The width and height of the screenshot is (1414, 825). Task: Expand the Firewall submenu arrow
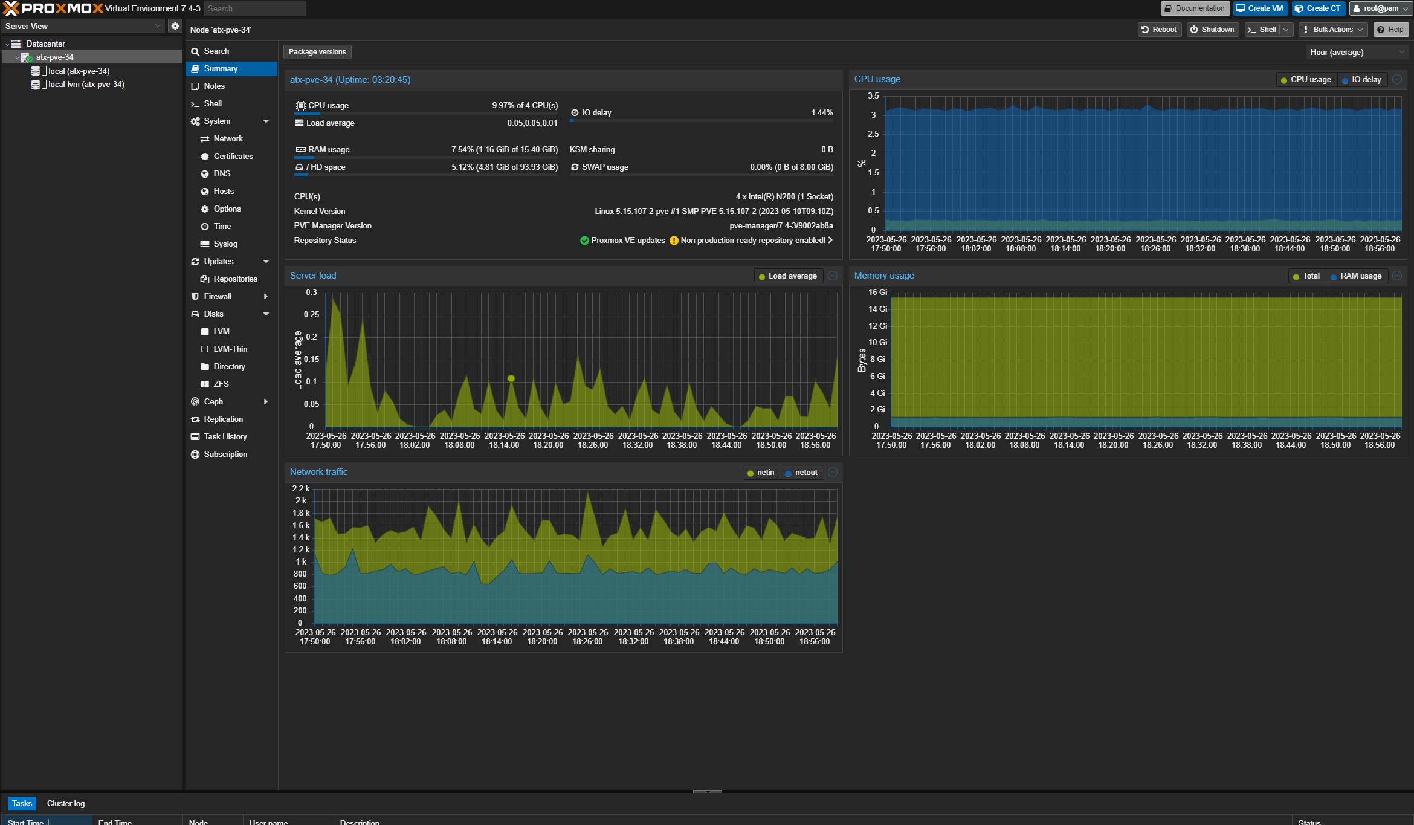click(266, 296)
